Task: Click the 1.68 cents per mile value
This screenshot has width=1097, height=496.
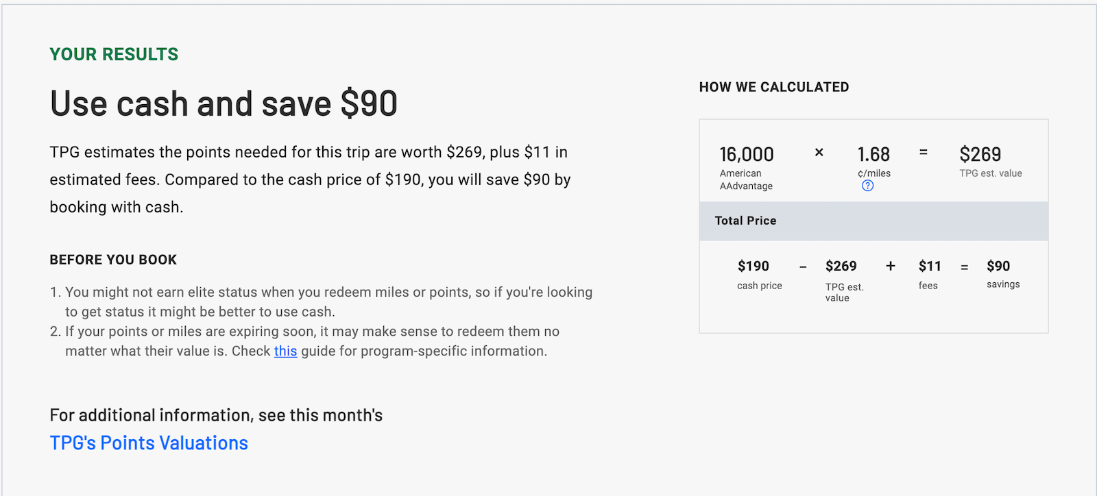Action: (873, 155)
